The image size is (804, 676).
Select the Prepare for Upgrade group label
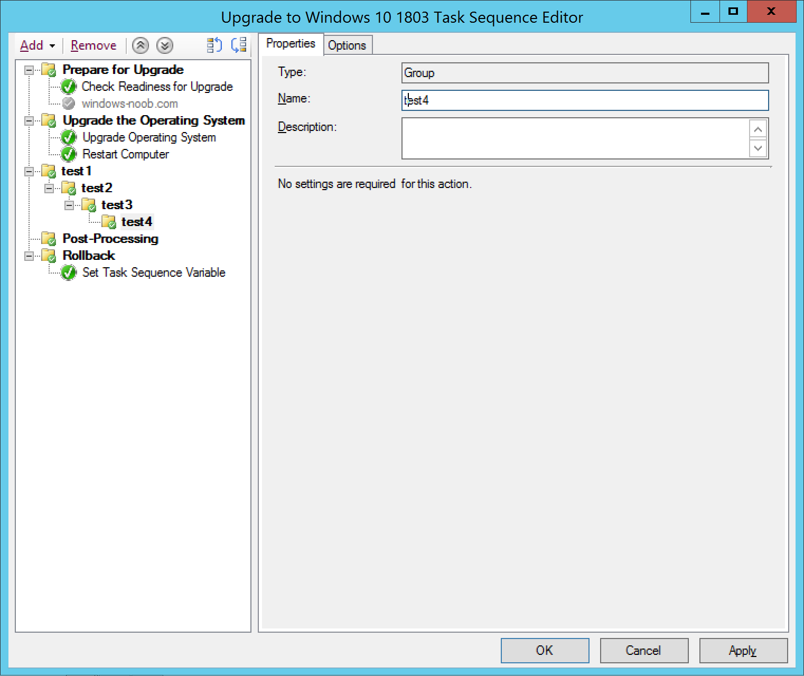[123, 70]
